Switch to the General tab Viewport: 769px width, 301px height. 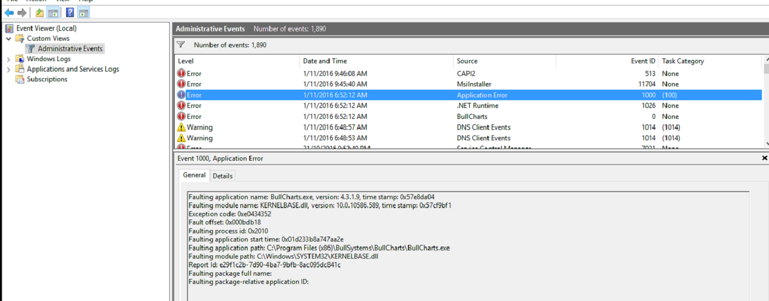tap(195, 175)
